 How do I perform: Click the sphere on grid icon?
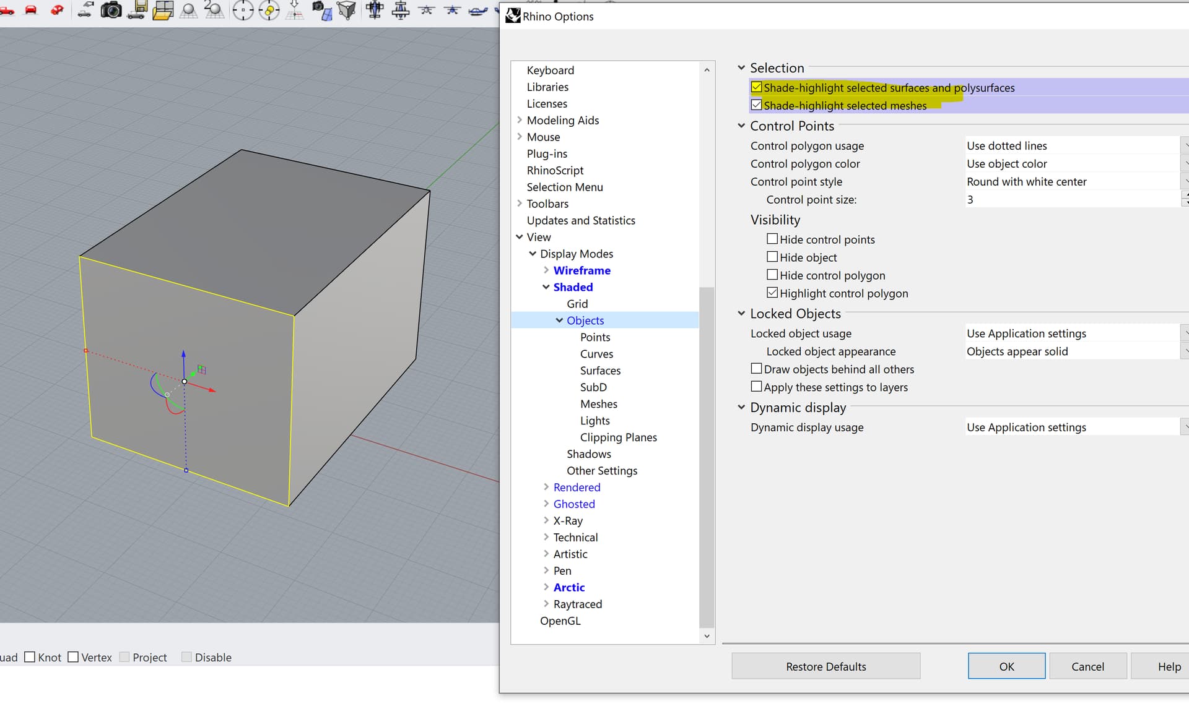click(188, 10)
